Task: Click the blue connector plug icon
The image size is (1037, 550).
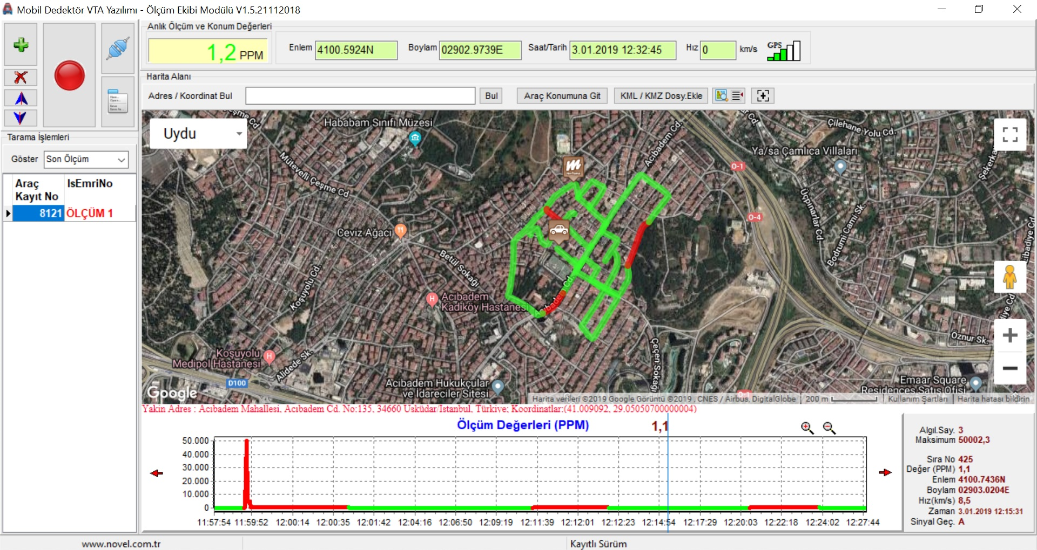Action: [118, 49]
